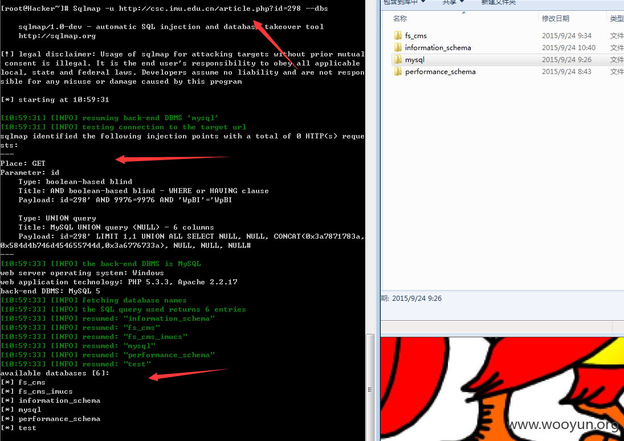The image size is (624, 441).
Task: Select the information_schema folder icon
Action: 398,47
